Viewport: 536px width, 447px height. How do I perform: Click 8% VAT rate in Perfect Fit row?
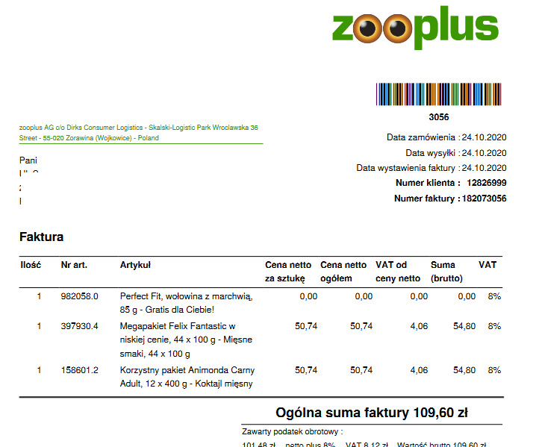494,296
